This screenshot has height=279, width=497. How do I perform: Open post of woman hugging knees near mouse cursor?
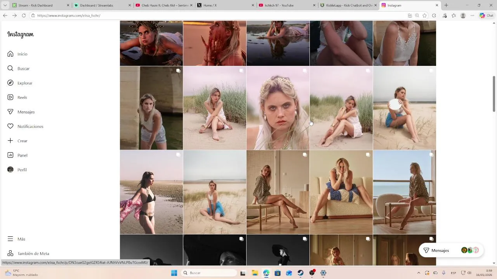[341, 108]
